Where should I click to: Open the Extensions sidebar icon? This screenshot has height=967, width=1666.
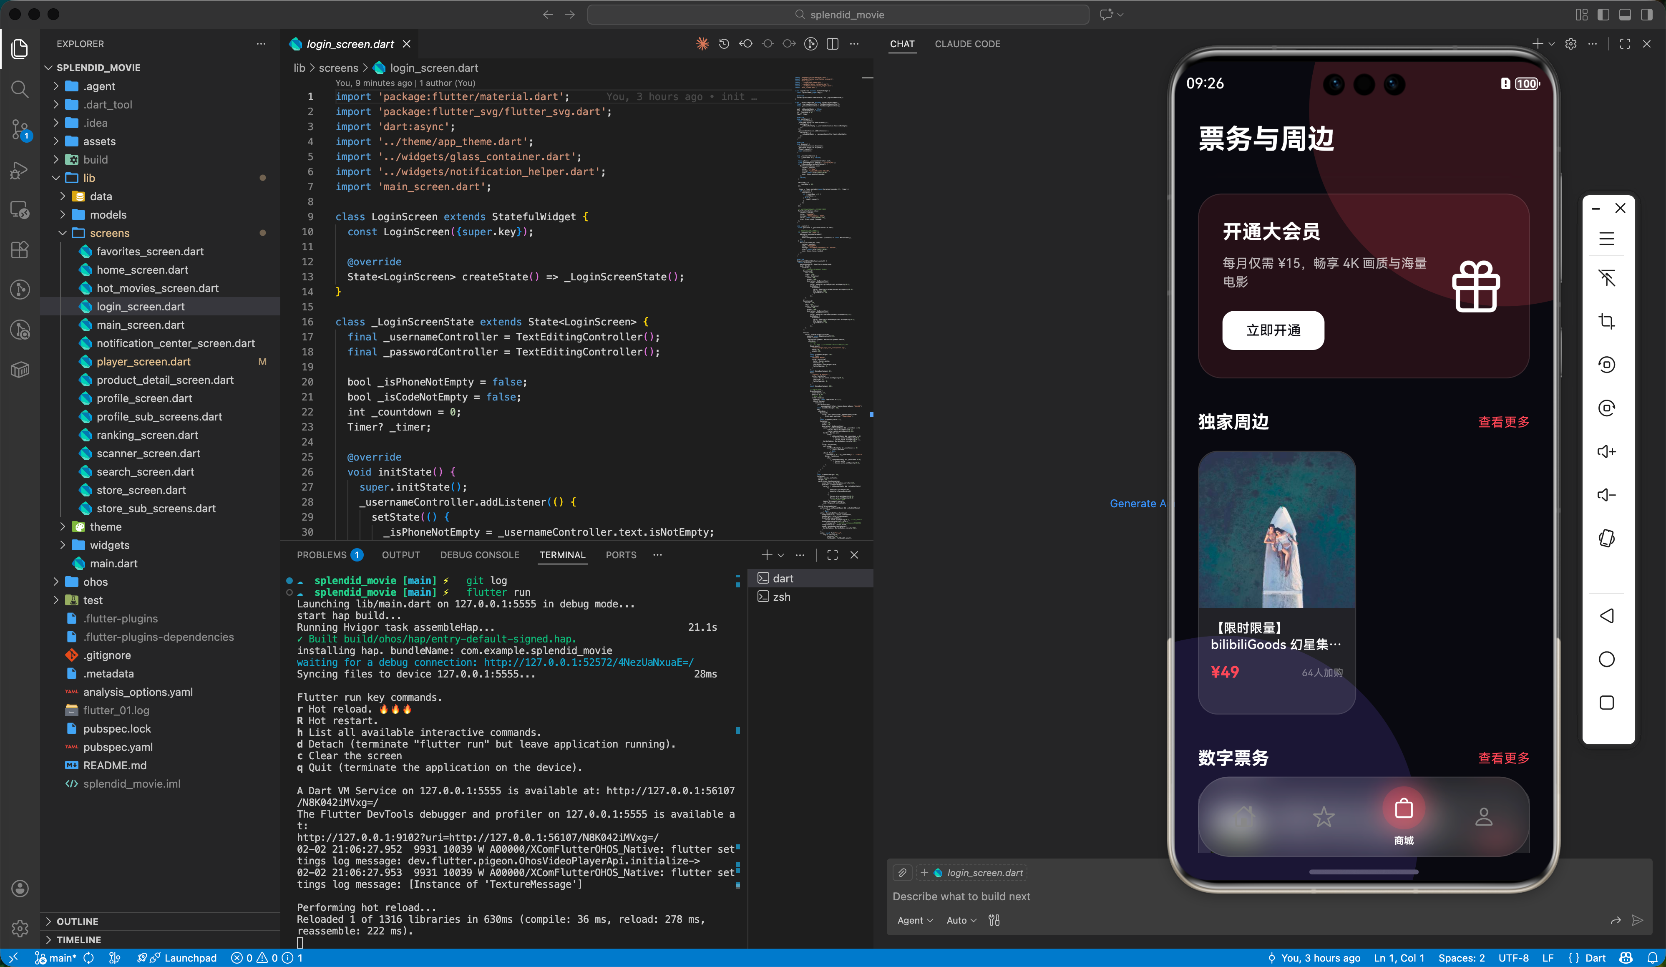[20, 250]
